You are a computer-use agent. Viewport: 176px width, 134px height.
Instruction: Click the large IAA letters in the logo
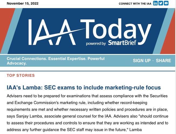coord(52,32)
